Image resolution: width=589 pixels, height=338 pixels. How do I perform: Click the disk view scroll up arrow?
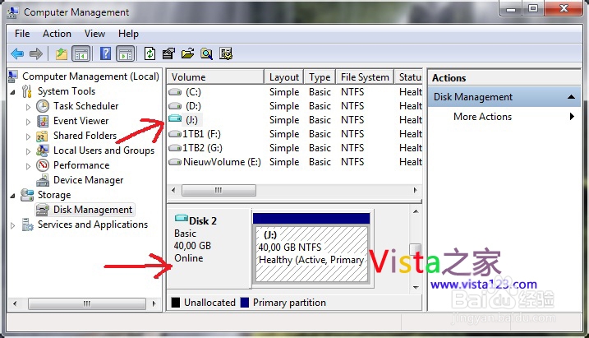click(416, 211)
